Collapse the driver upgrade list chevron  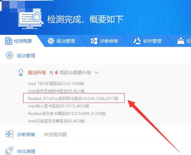tap(96, 73)
